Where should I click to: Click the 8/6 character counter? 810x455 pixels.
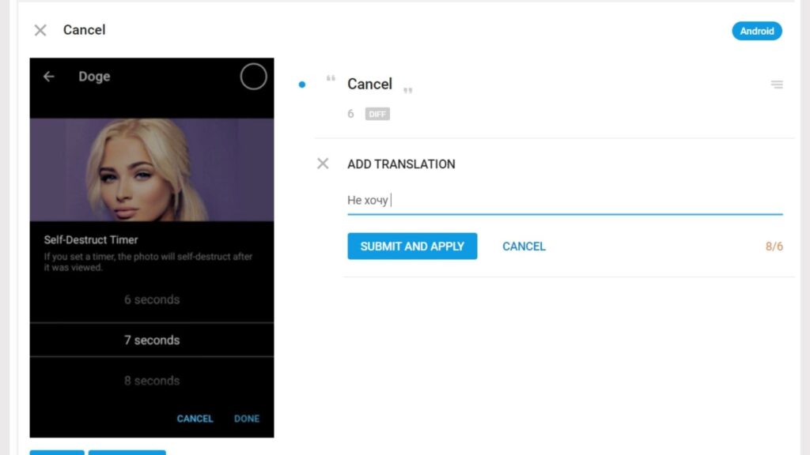coord(774,246)
